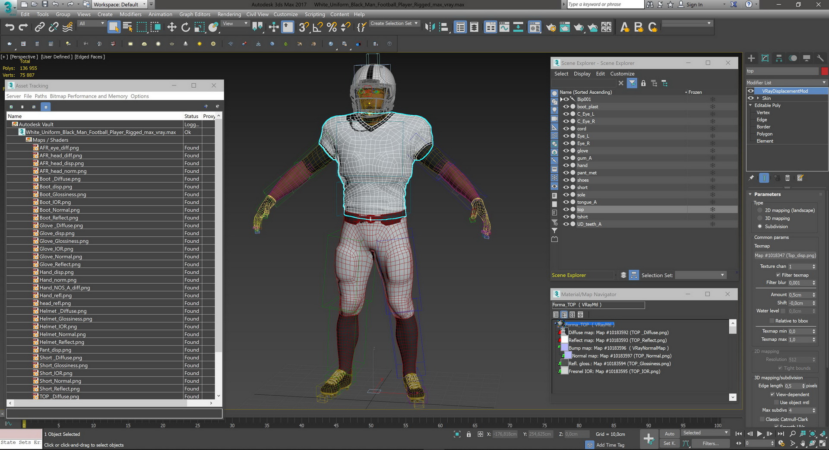Toggle the Auto key button

(669, 434)
